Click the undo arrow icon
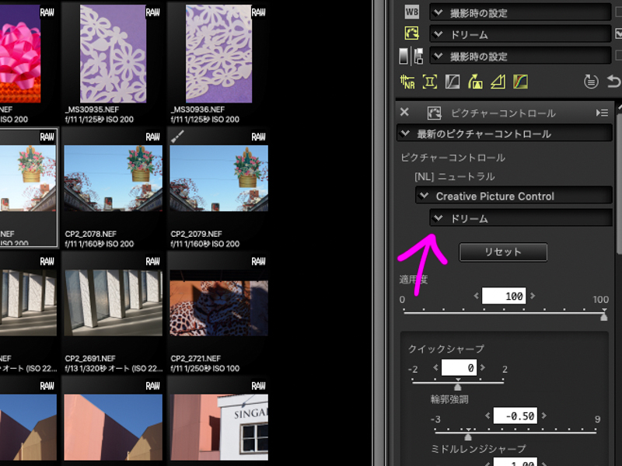 (613, 82)
